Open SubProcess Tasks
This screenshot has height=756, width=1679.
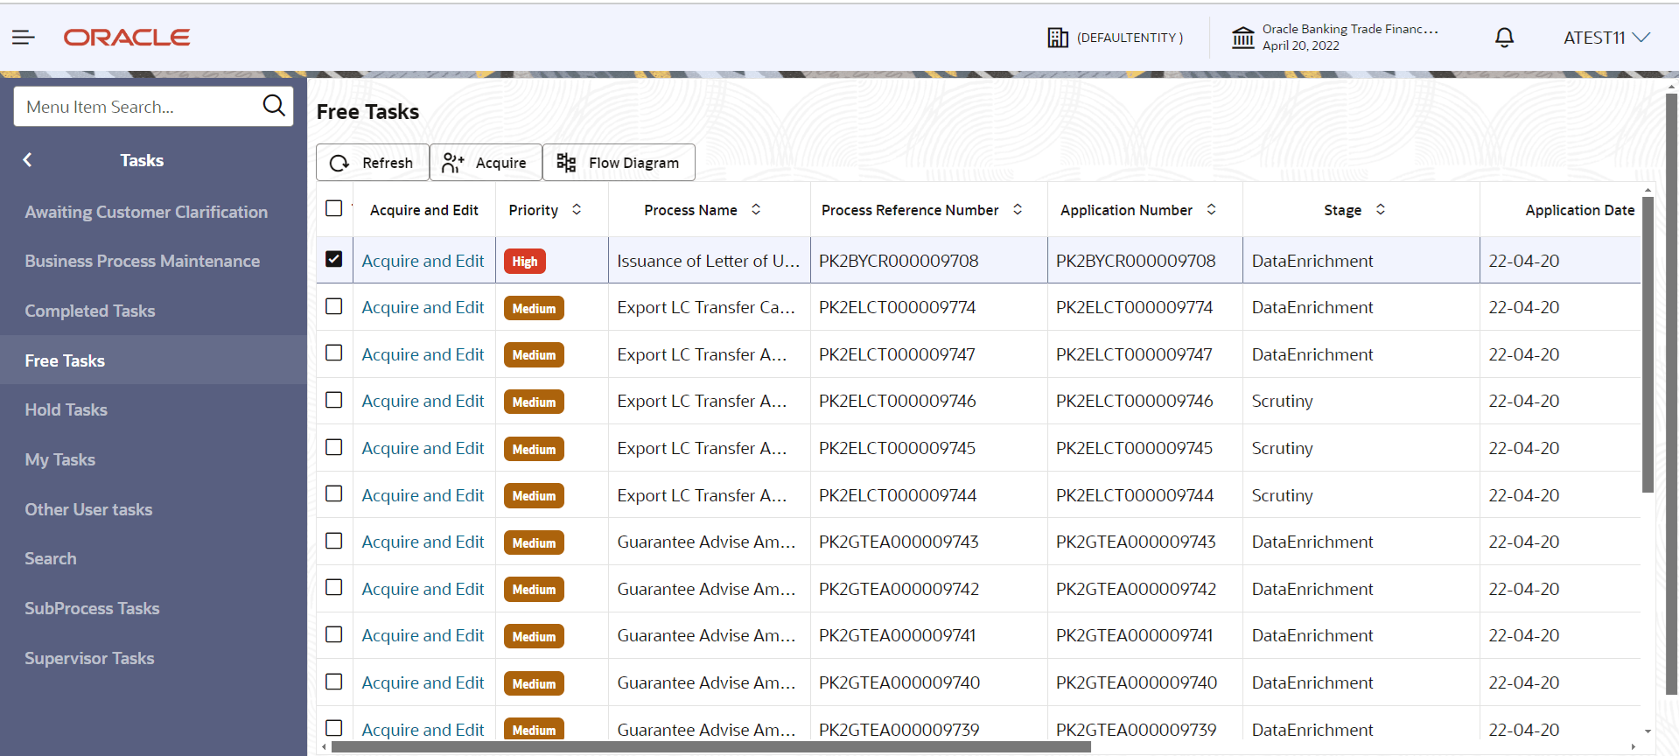click(x=92, y=608)
